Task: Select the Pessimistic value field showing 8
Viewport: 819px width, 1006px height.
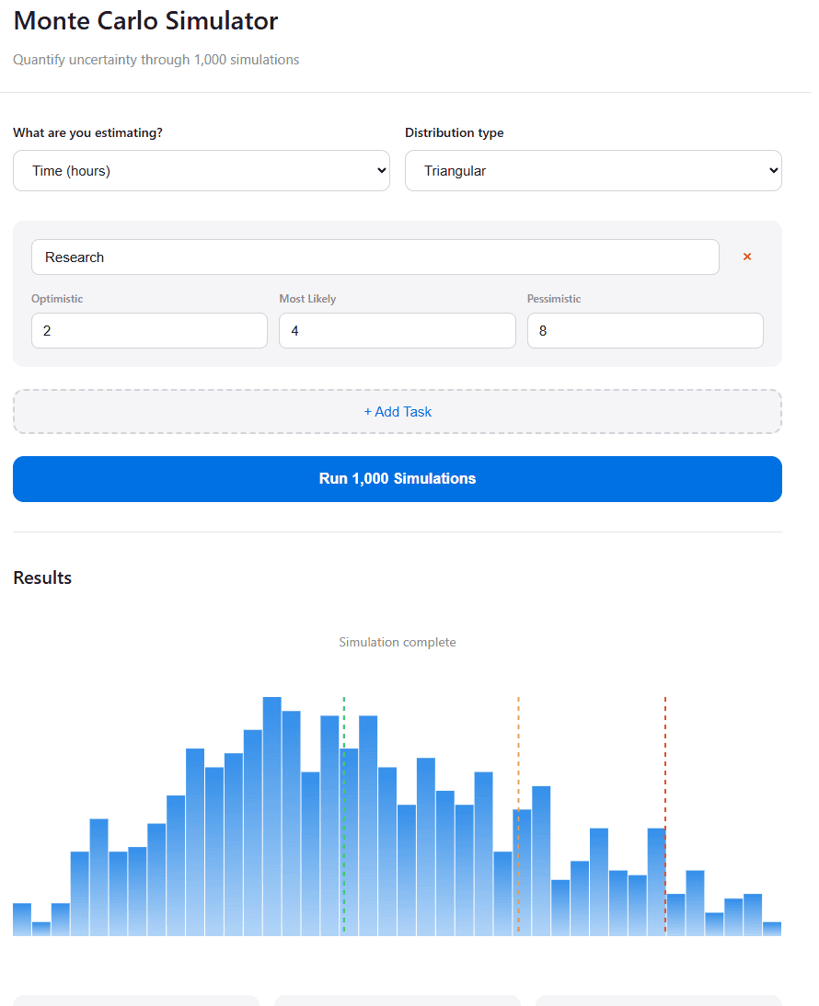Action: [644, 330]
